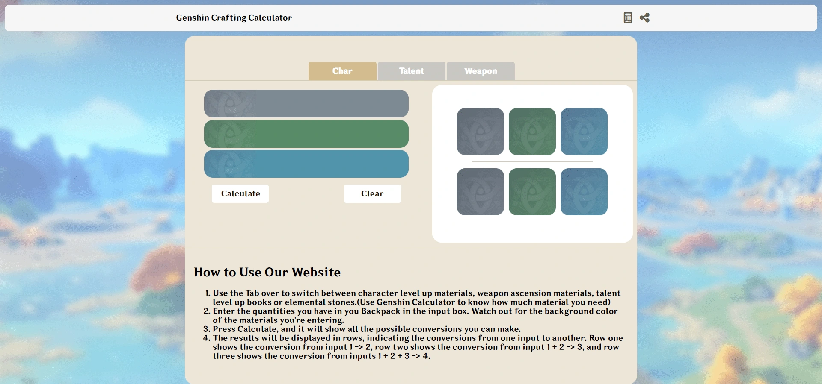Switch to the Char tab
This screenshot has width=822, height=384.
[x=342, y=71]
